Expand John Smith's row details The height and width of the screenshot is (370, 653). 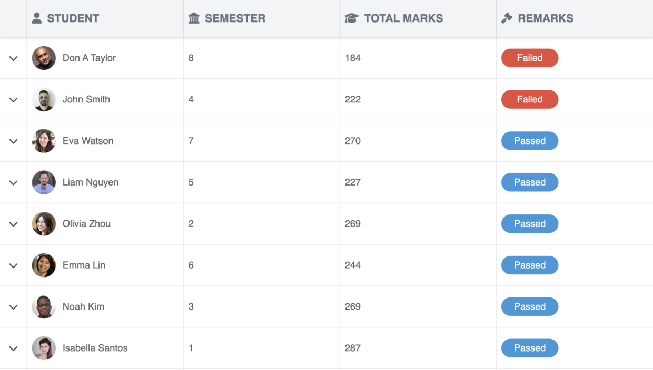[13, 100]
